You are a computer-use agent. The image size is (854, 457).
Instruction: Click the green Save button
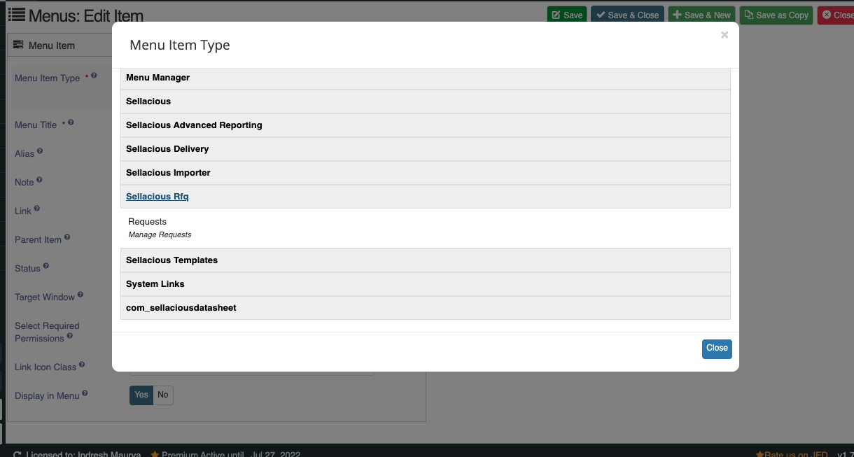[566, 15]
